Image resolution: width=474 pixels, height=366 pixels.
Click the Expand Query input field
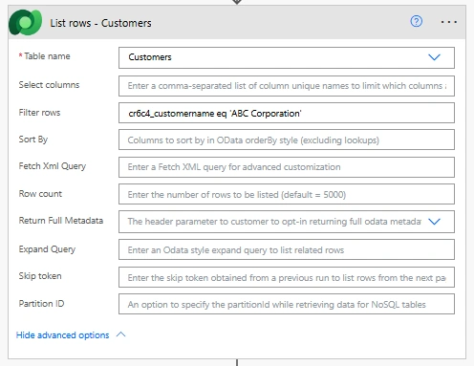pos(287,249)
